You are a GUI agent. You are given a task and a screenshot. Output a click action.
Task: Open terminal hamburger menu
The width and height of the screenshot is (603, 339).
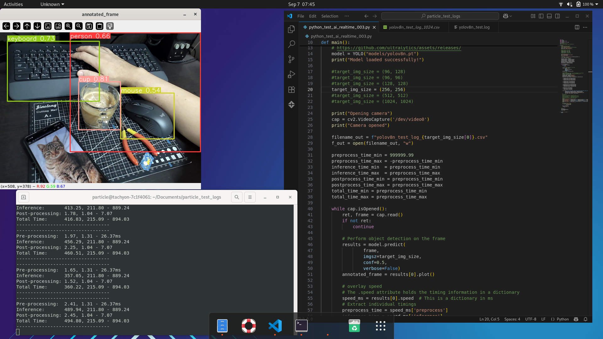click(x=250, y=197)
